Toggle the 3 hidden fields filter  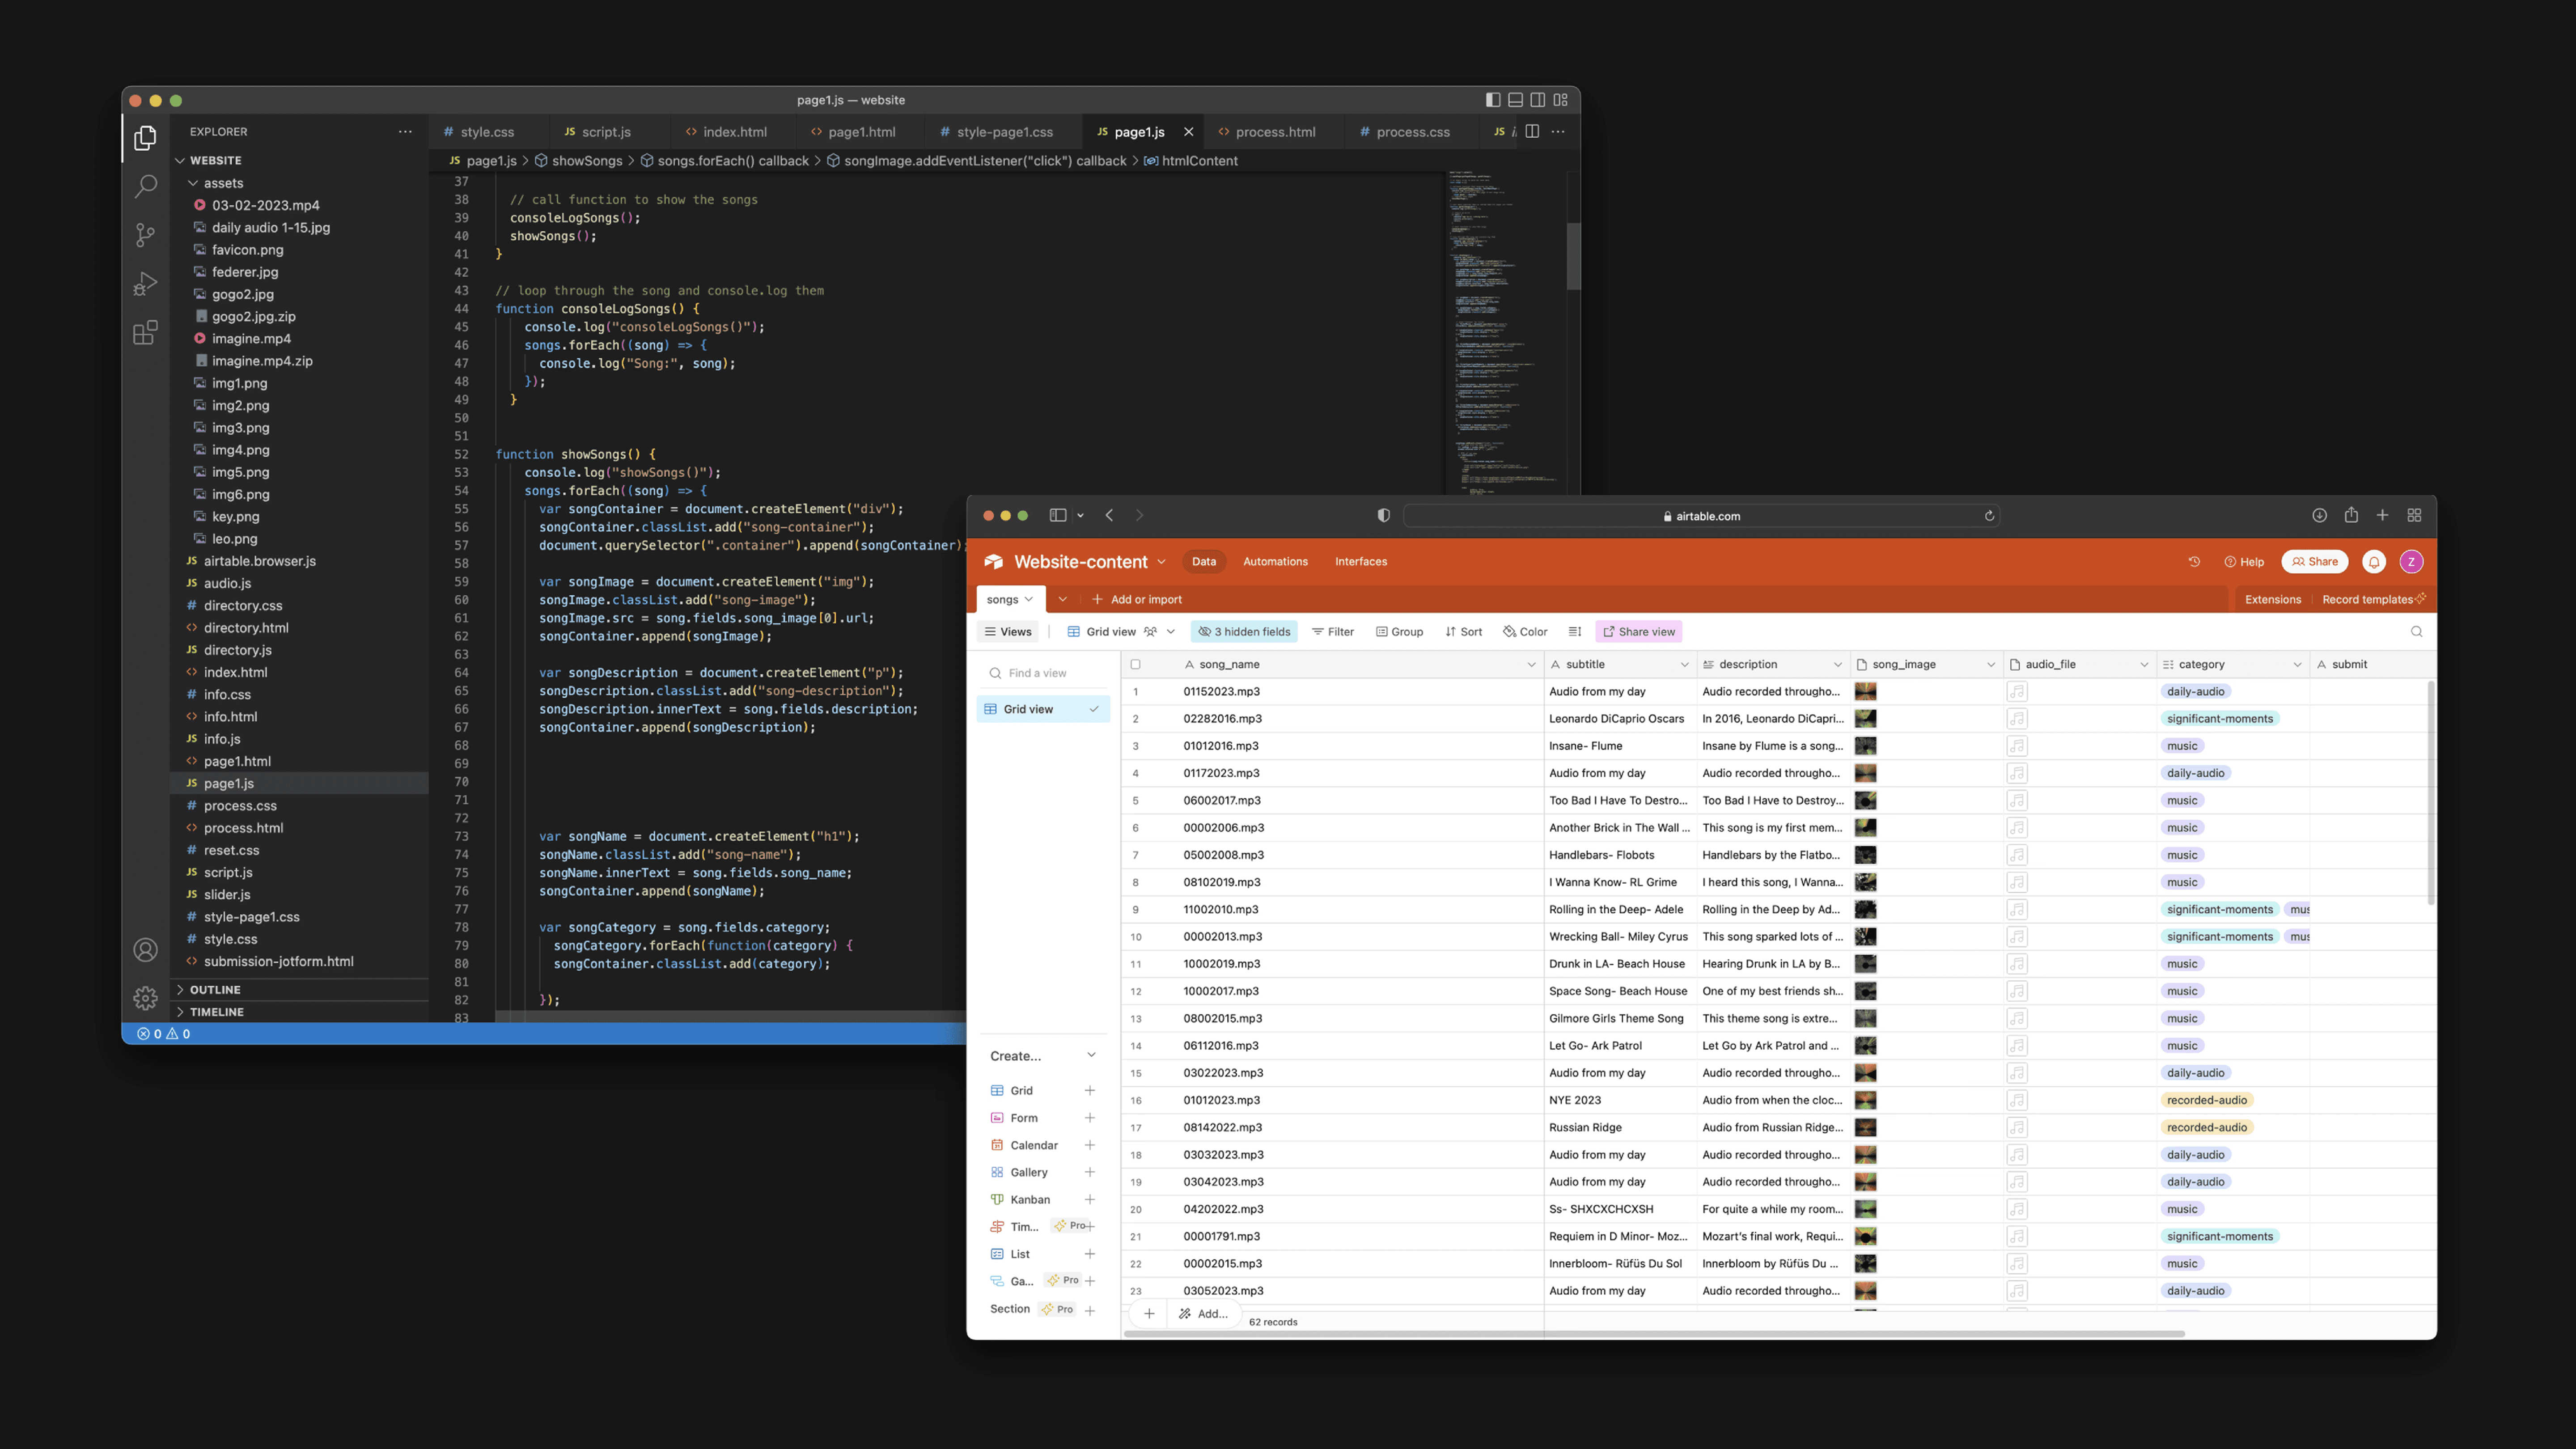(x=1244, y=632)
